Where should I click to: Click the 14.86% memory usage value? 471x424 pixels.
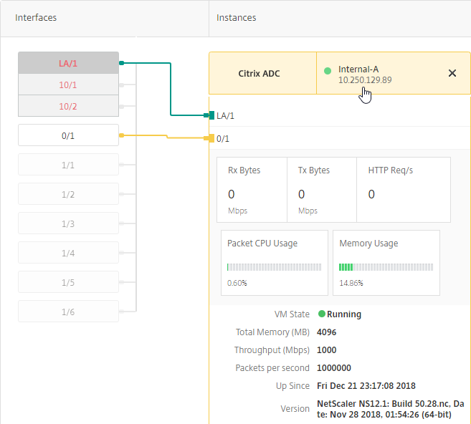pos(351,283)
